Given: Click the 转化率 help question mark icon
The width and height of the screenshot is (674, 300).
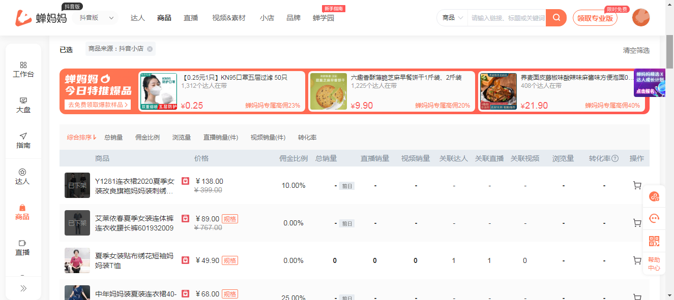Looking at the screenshot, I should pyautogui.click(x=615, y=158).
